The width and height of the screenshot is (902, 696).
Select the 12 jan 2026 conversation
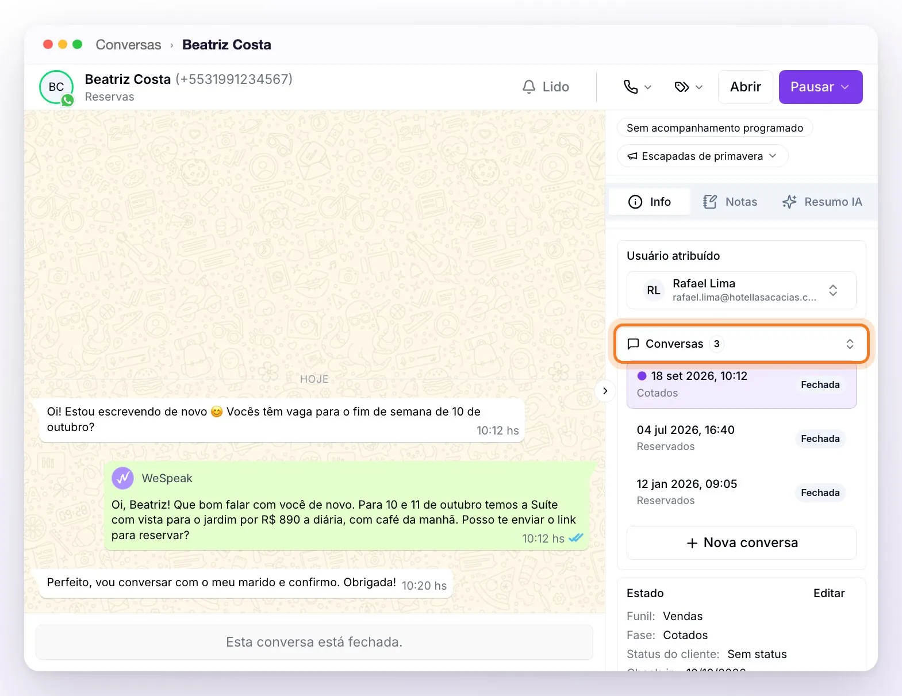[x=741, y=493]
